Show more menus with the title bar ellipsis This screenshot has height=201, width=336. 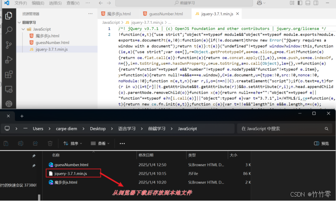[x=87, y=3]
